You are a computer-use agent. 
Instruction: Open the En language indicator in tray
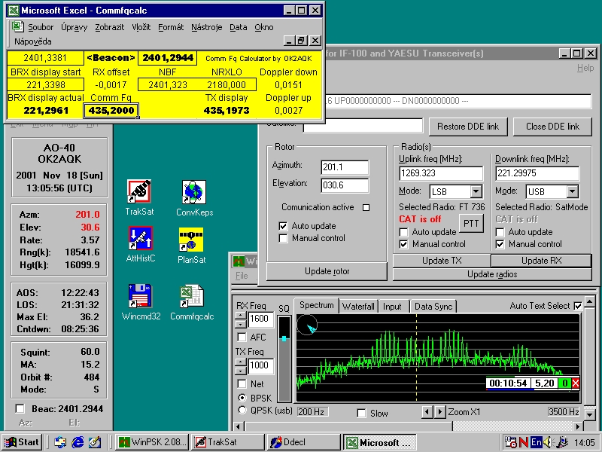pyautogui.click(x=536, y=442)
